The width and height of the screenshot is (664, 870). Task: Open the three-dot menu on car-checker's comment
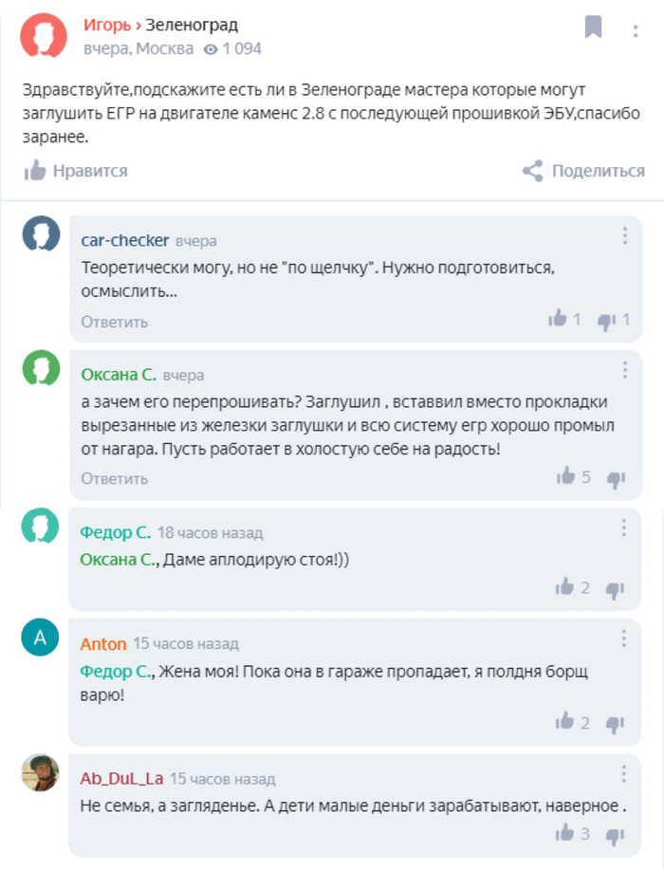tap(624, 236)
